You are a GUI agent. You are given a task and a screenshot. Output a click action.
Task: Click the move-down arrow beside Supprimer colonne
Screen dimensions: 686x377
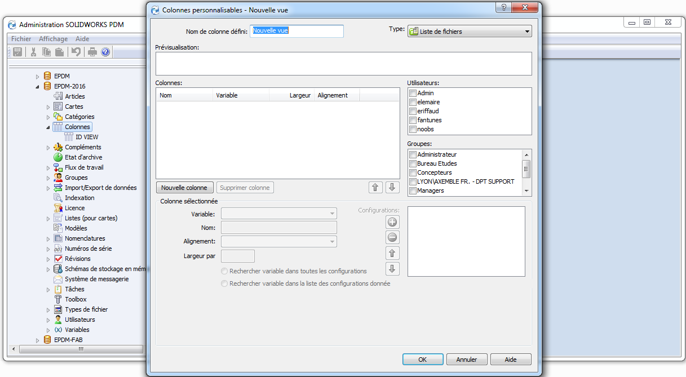coord(393,188)
